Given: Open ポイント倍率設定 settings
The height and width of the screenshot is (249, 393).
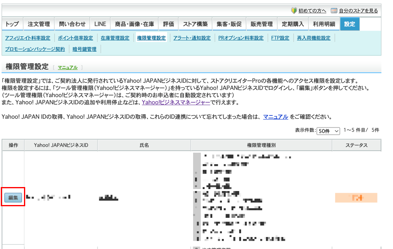Looking at the screenshot, I should 75,38.
